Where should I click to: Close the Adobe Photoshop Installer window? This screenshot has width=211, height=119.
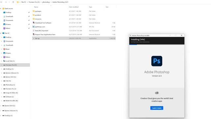[x=181, y=35]
